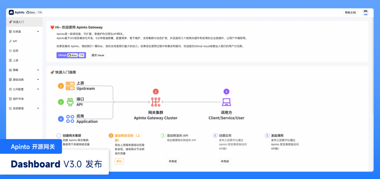Click the 接口 API diagram label
Screen dimensions: 380x179
coord(80,102)
